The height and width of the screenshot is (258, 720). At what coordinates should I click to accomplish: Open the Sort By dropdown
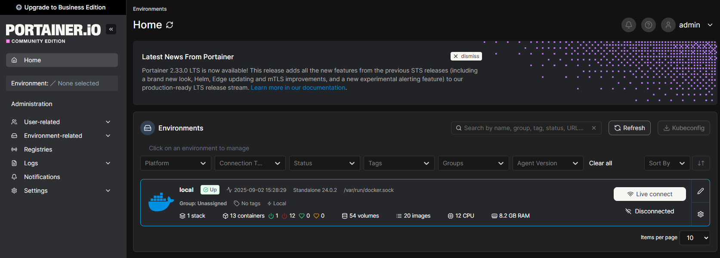pos(667,163)
